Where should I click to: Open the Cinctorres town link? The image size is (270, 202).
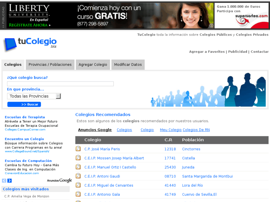[x=191, y=149]
